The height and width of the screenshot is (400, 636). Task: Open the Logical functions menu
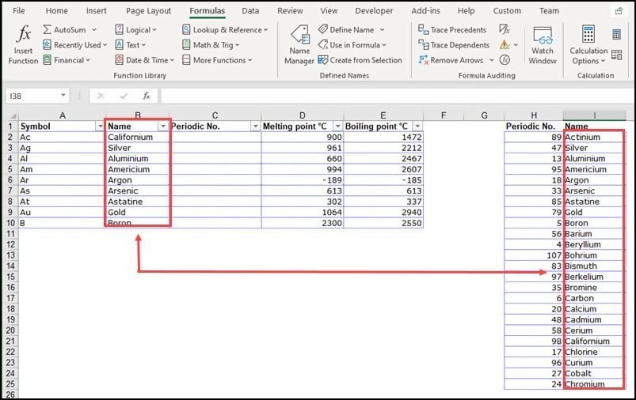pyautogui.click(x=136, y=29)
